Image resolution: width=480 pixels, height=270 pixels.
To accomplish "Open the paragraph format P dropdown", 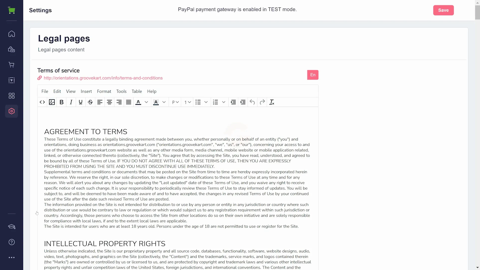I will (x=175, y=102).
